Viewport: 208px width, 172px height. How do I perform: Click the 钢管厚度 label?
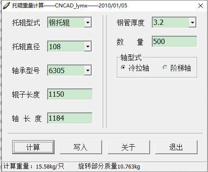[130, 23]
